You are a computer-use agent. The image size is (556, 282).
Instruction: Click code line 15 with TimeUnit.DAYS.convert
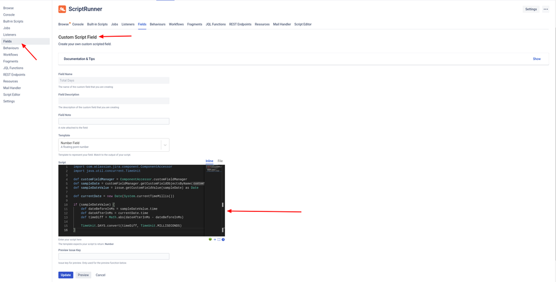131,226
